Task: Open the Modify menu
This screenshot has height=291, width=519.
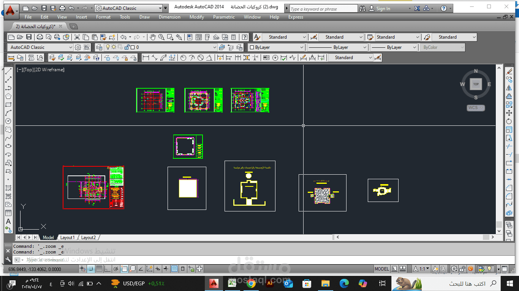Action: (x=197, y=17)
